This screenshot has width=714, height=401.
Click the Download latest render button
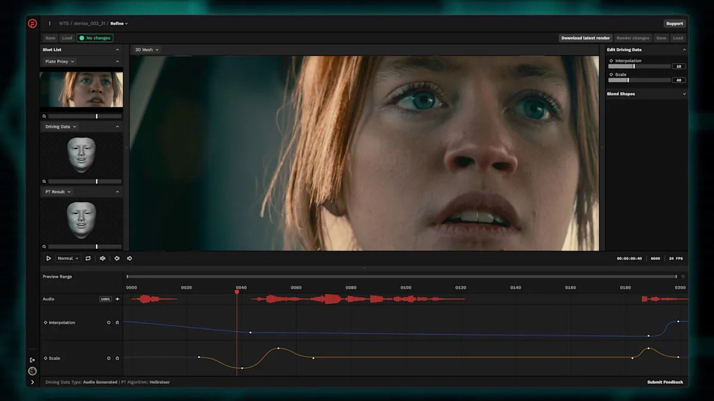pos(585,37)
